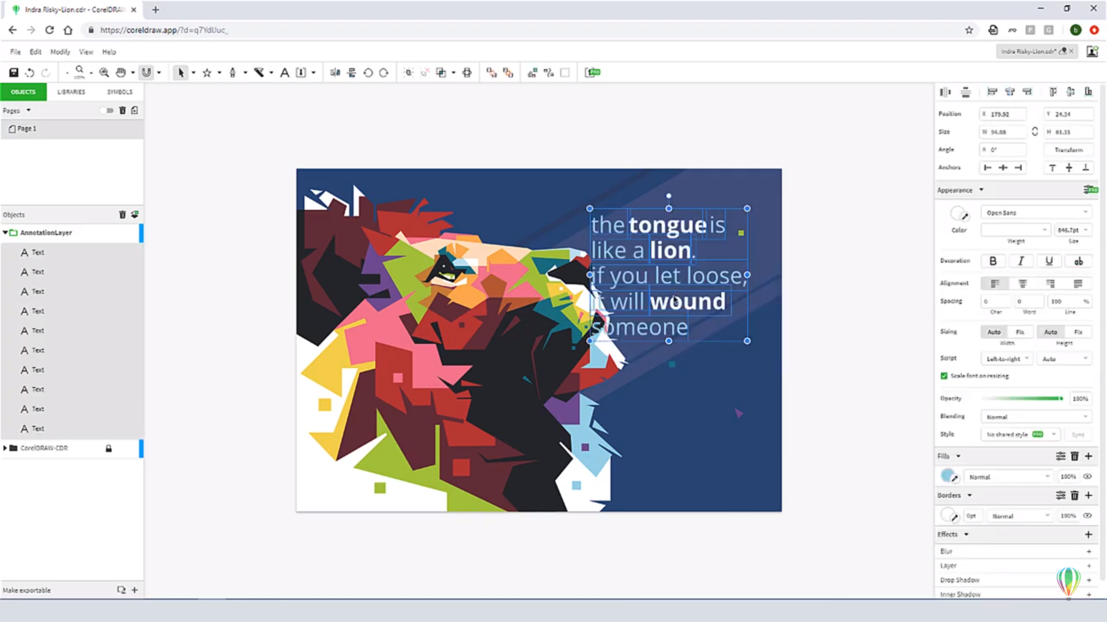Collapse the AnnotationLayer tree item
Viewport: 1107px width, 622px height.
pyautogui.click(x=5, y=232)
